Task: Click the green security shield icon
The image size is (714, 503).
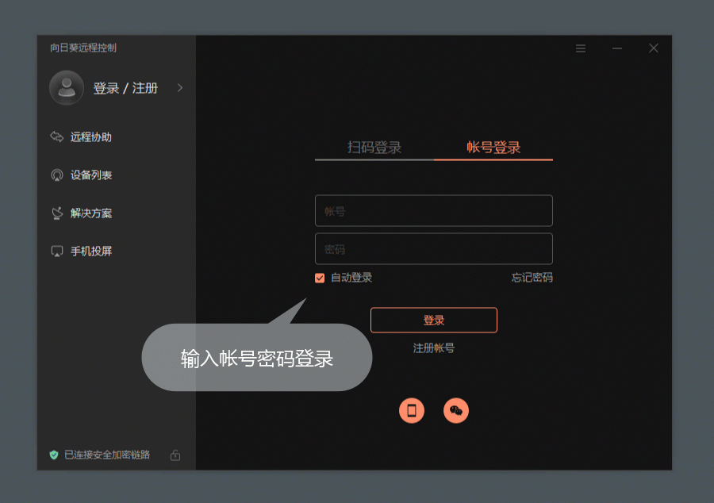Action: [x=54, y=455]
